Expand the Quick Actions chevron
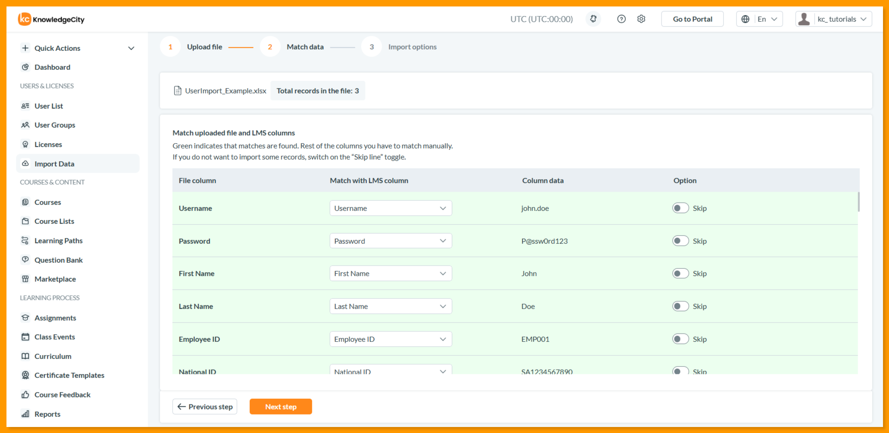The image size is (889, 433). click(131, 48)
